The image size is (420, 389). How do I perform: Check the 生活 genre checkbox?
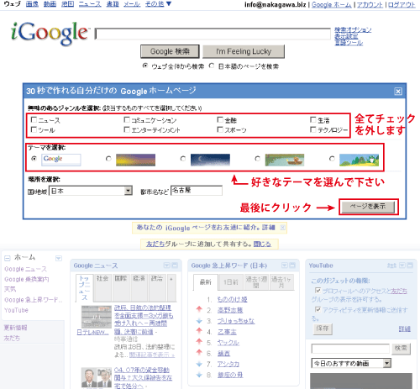click(313, 120)
